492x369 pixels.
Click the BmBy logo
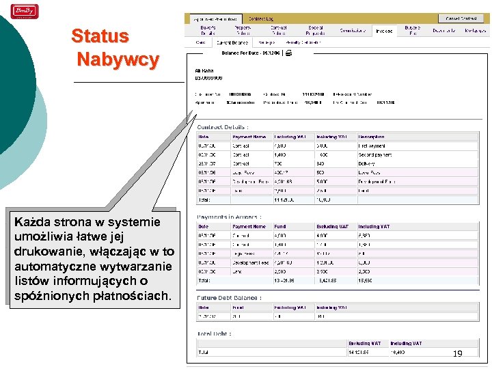25,12
